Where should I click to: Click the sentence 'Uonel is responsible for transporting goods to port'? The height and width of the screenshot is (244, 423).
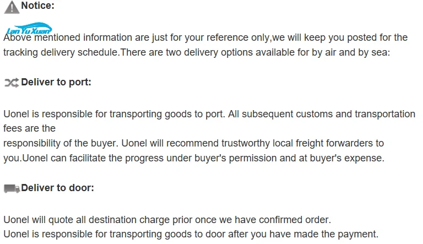pos(114,114)
